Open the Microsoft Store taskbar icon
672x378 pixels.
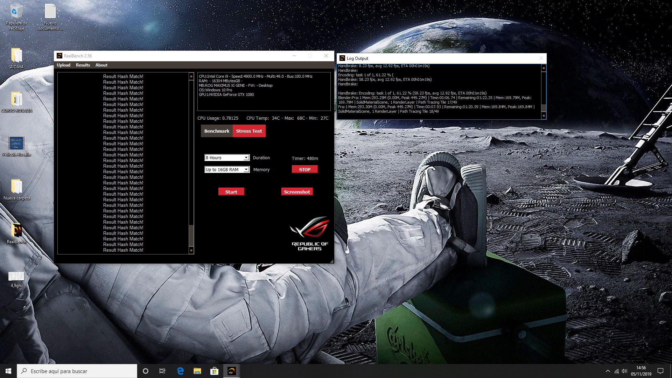click(x=214, y=371)
